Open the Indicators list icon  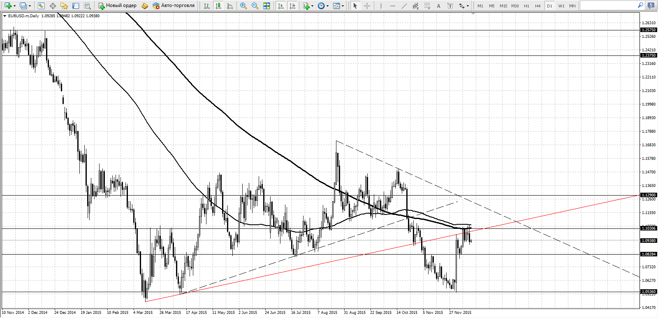[306, 6]
